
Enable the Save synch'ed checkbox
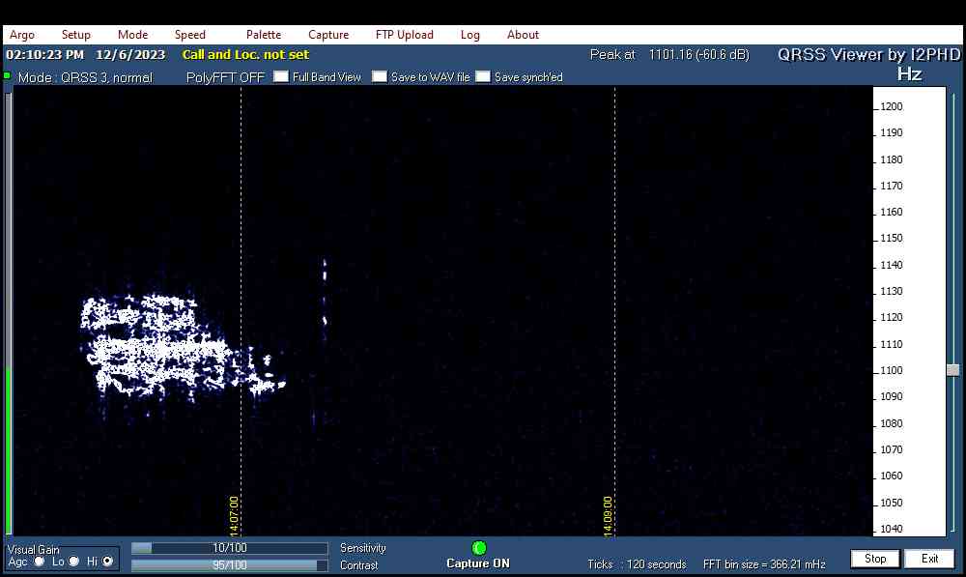[x=483, y=76]
